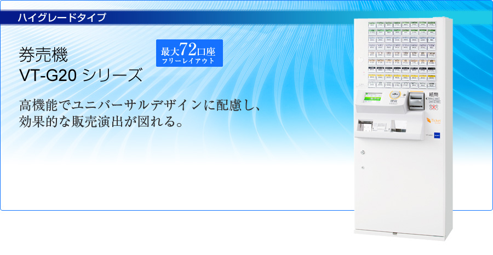Click the upper door keyhole on the machine
Viewport: 493px width, 255px height.
(x=363, y=152)
